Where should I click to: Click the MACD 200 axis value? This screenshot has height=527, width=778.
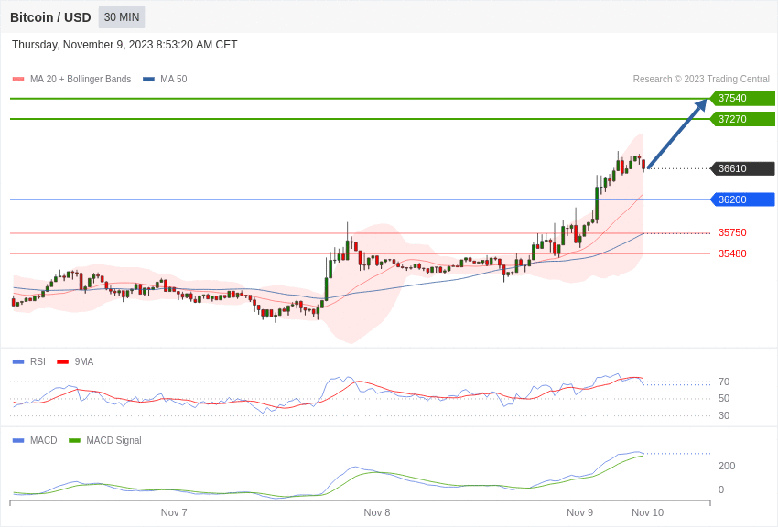pyautogui.click(x=727, y=466)
